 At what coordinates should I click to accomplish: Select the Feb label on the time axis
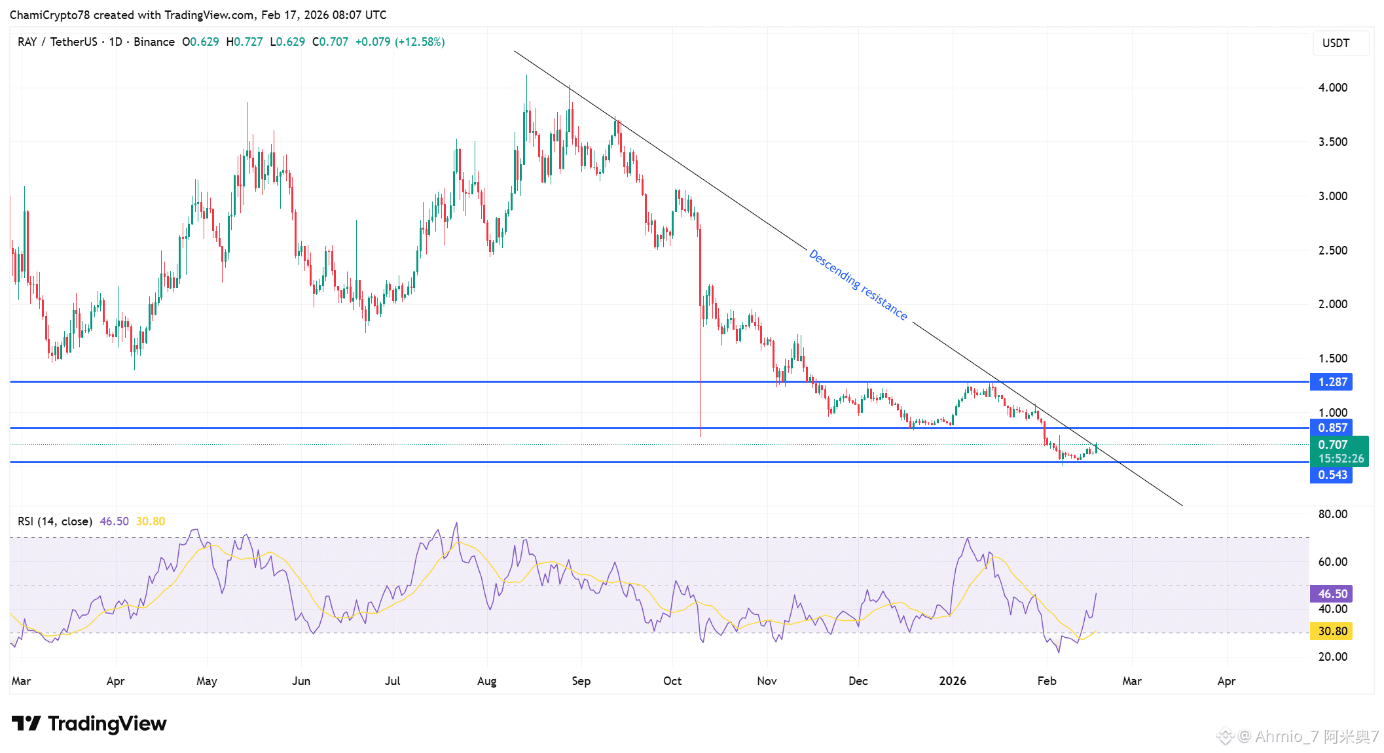click(1047, 680)
